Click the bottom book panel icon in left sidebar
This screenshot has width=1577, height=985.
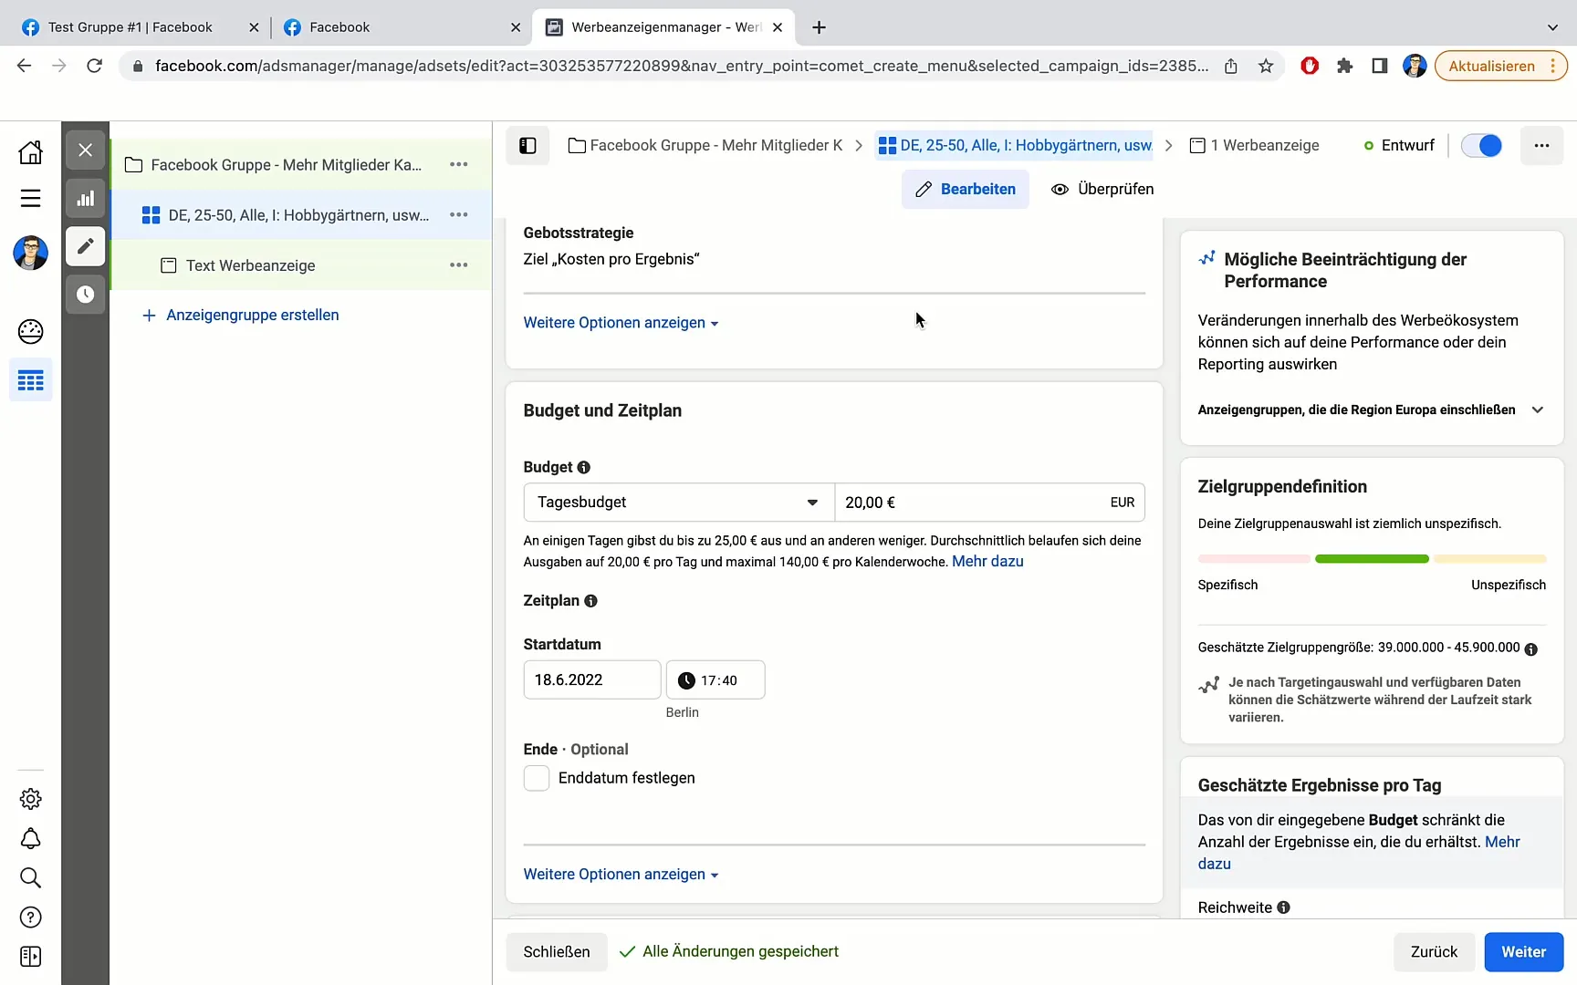pos(30,956)
